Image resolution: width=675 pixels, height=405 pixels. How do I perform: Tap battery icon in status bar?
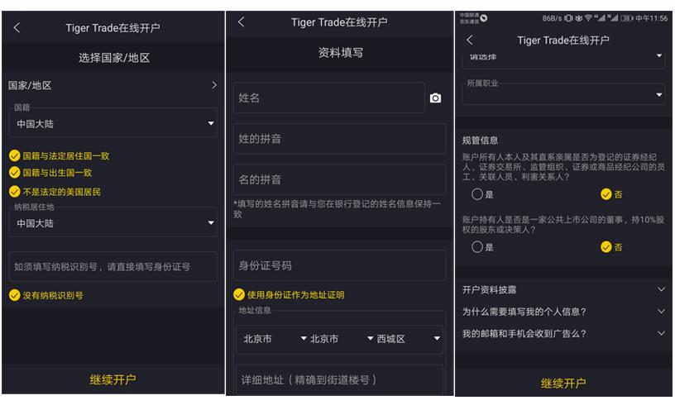tap(627, 18)
